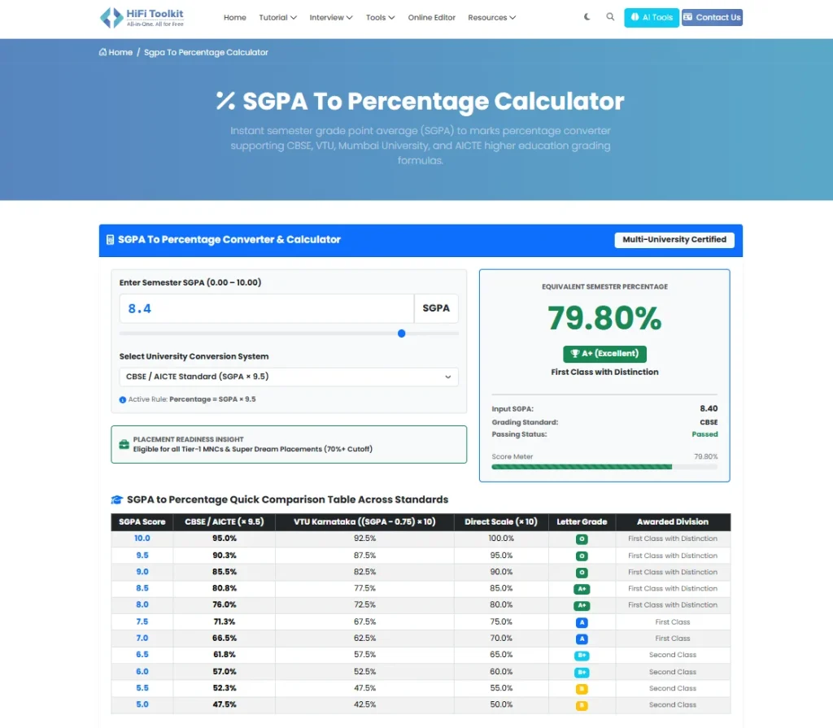
Task: Click the O grade badge in 9.5 row
Action: pyautogui.click(x=582, y=556)
